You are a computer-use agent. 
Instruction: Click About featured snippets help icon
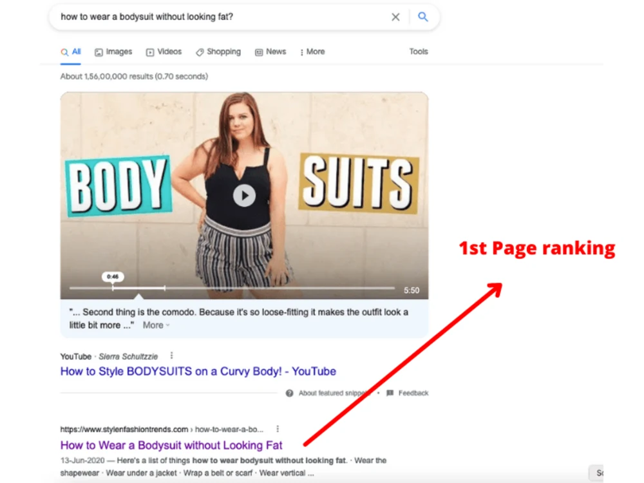(x=289, y=393)
